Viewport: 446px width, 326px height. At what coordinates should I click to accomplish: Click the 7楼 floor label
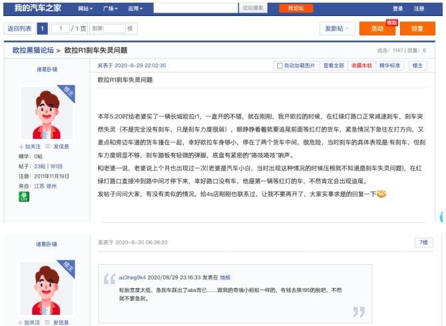[424, 242]
